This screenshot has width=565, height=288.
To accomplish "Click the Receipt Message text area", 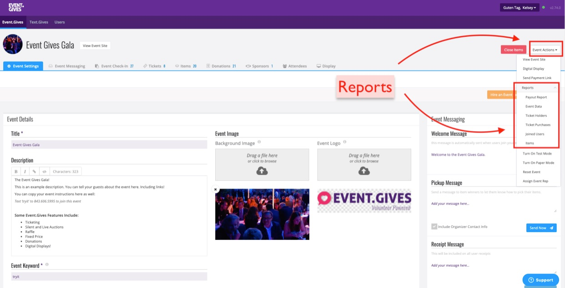I will [494, 268].
